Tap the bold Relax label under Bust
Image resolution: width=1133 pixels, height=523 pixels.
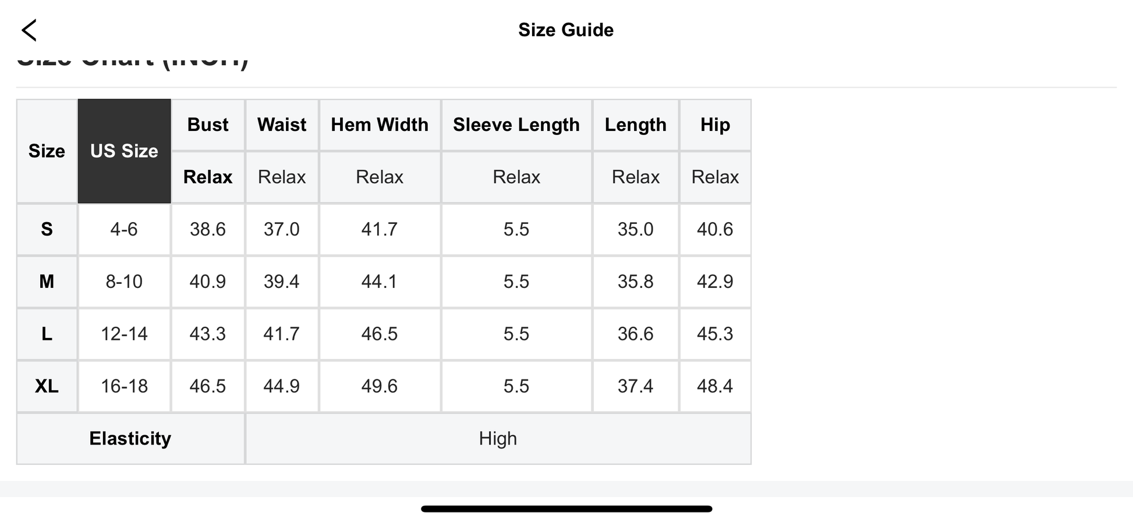[208, 177]
